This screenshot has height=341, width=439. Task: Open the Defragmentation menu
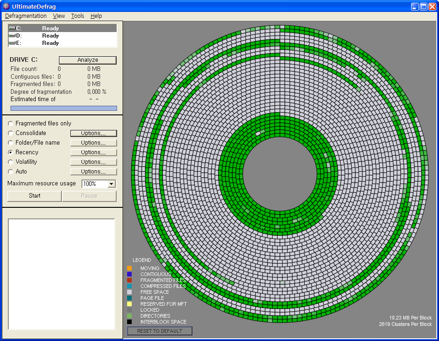pos(26,16)
